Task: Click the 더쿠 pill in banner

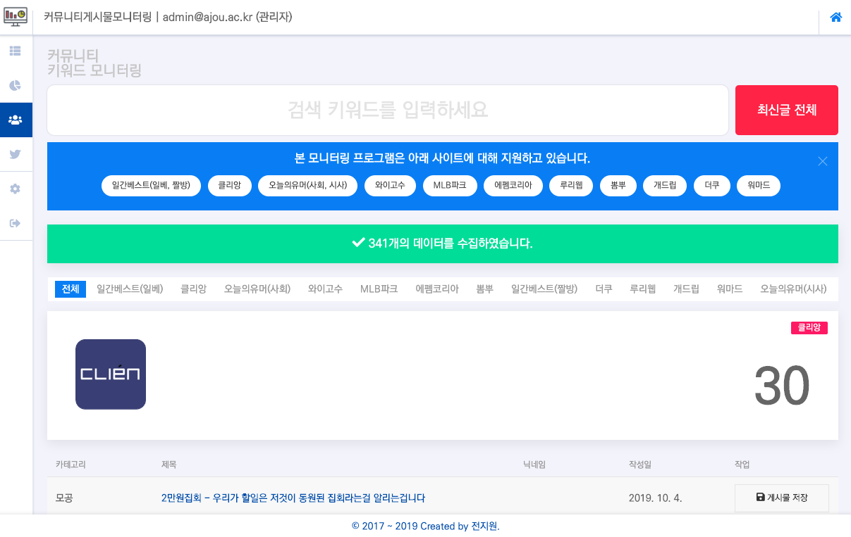Action: pyautogui.click(x=711, y=186)
